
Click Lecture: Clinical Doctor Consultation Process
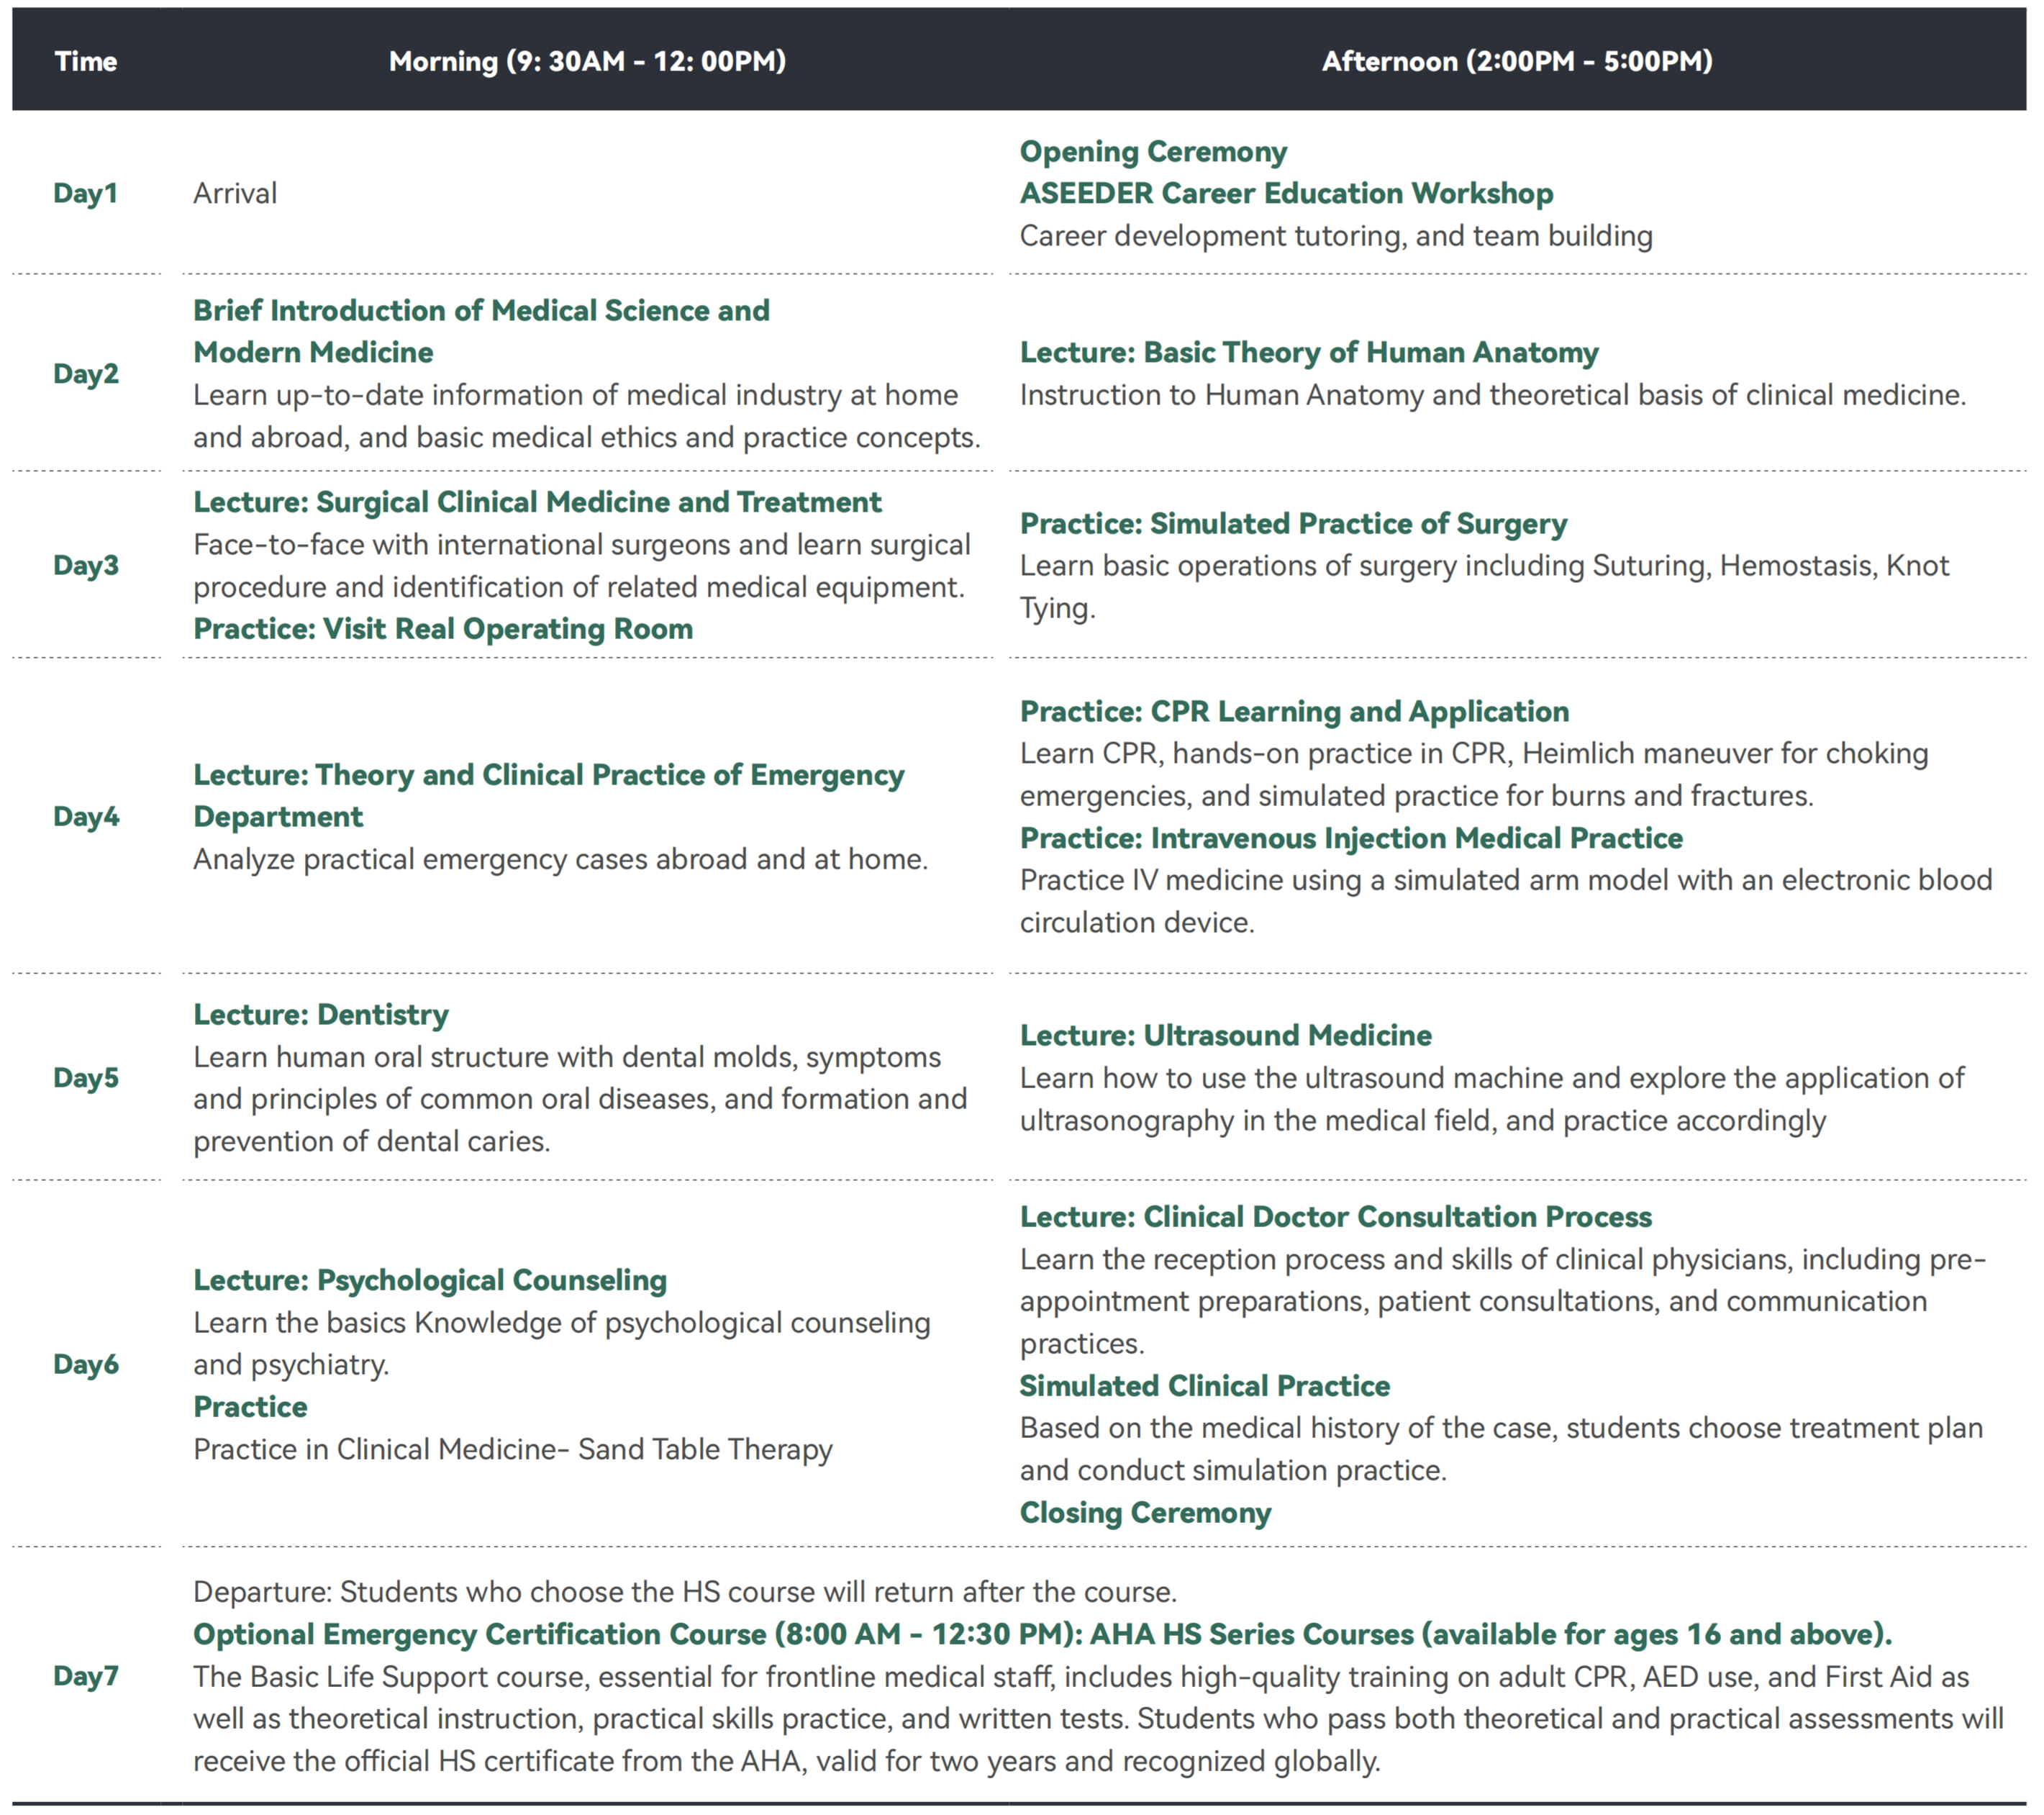coord(1335,1217)
